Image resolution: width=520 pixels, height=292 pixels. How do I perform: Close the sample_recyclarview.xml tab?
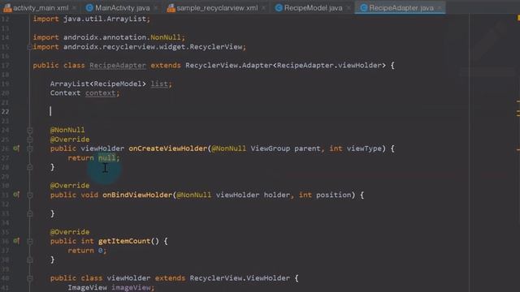(x=263, y=7)
